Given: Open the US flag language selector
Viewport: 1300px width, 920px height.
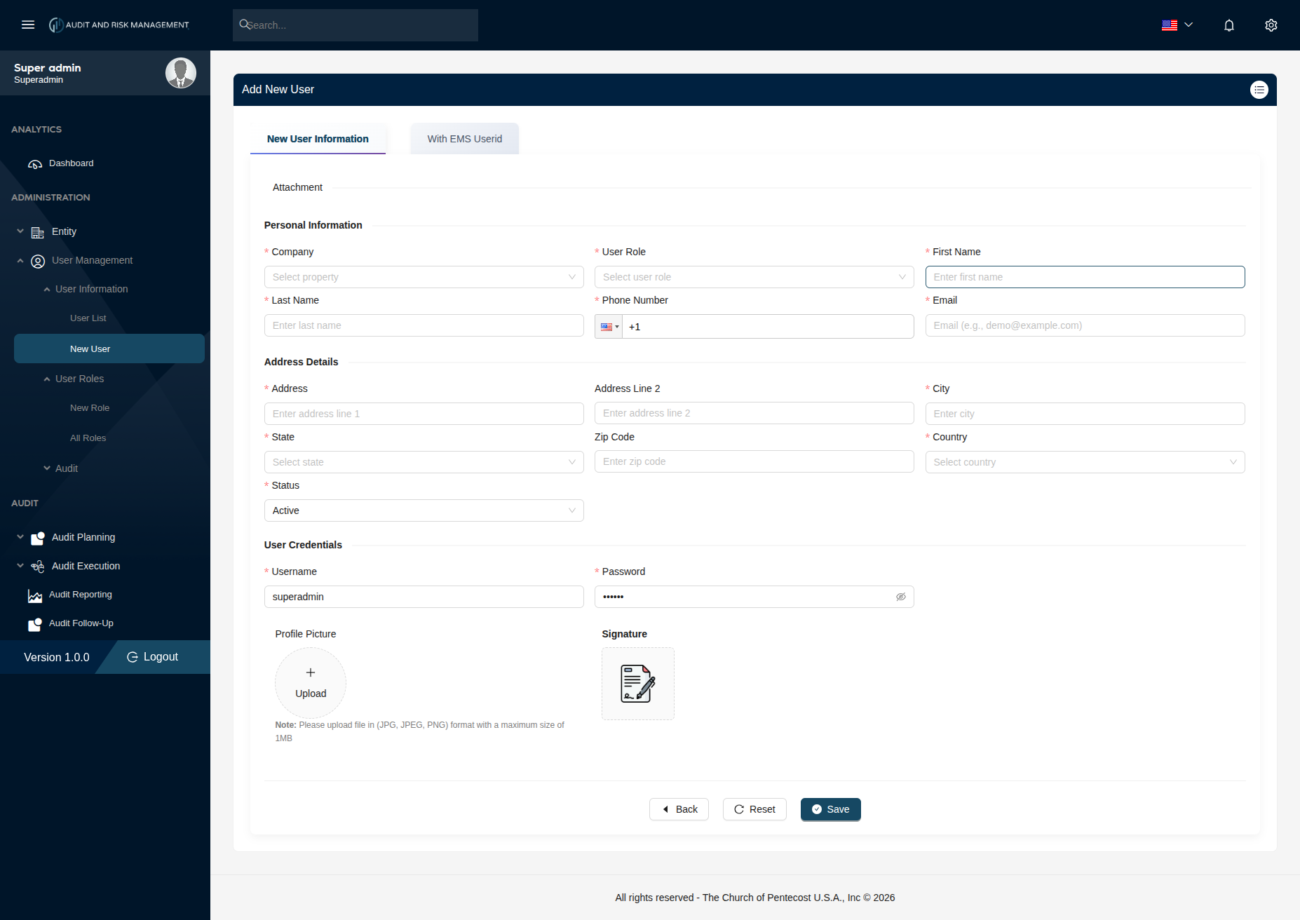Looking at the screenshot, I should tap(1177, 25).
